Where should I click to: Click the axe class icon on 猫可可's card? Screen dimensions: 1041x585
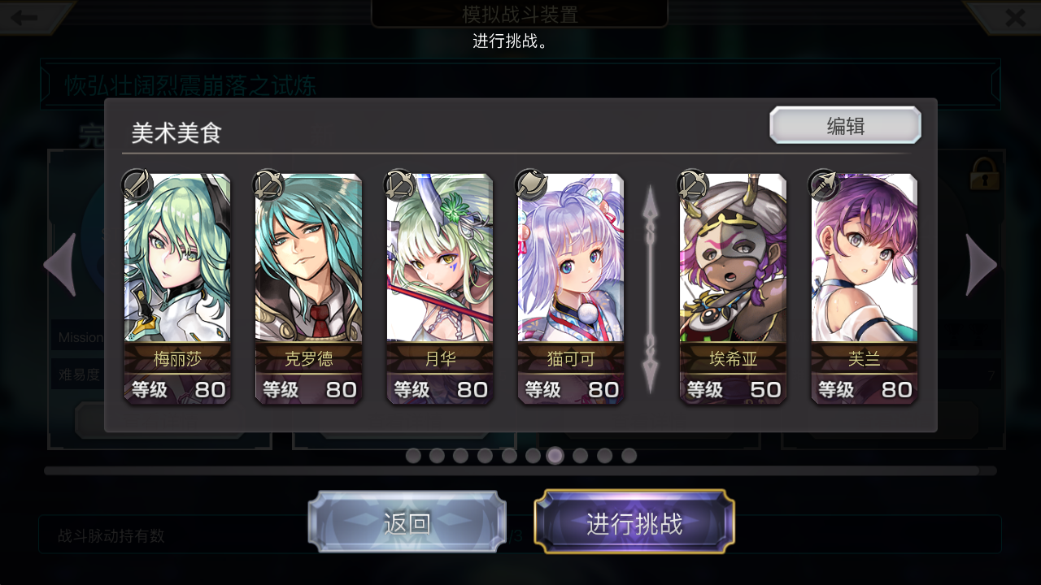pyautogui.click(x=531, y=184)
